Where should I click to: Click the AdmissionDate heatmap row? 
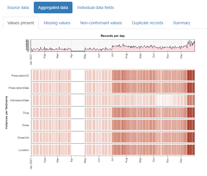(x=113, y=100)
